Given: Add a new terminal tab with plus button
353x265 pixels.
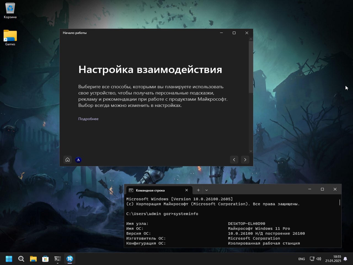Looking at the screenshot, I should 198,190.
